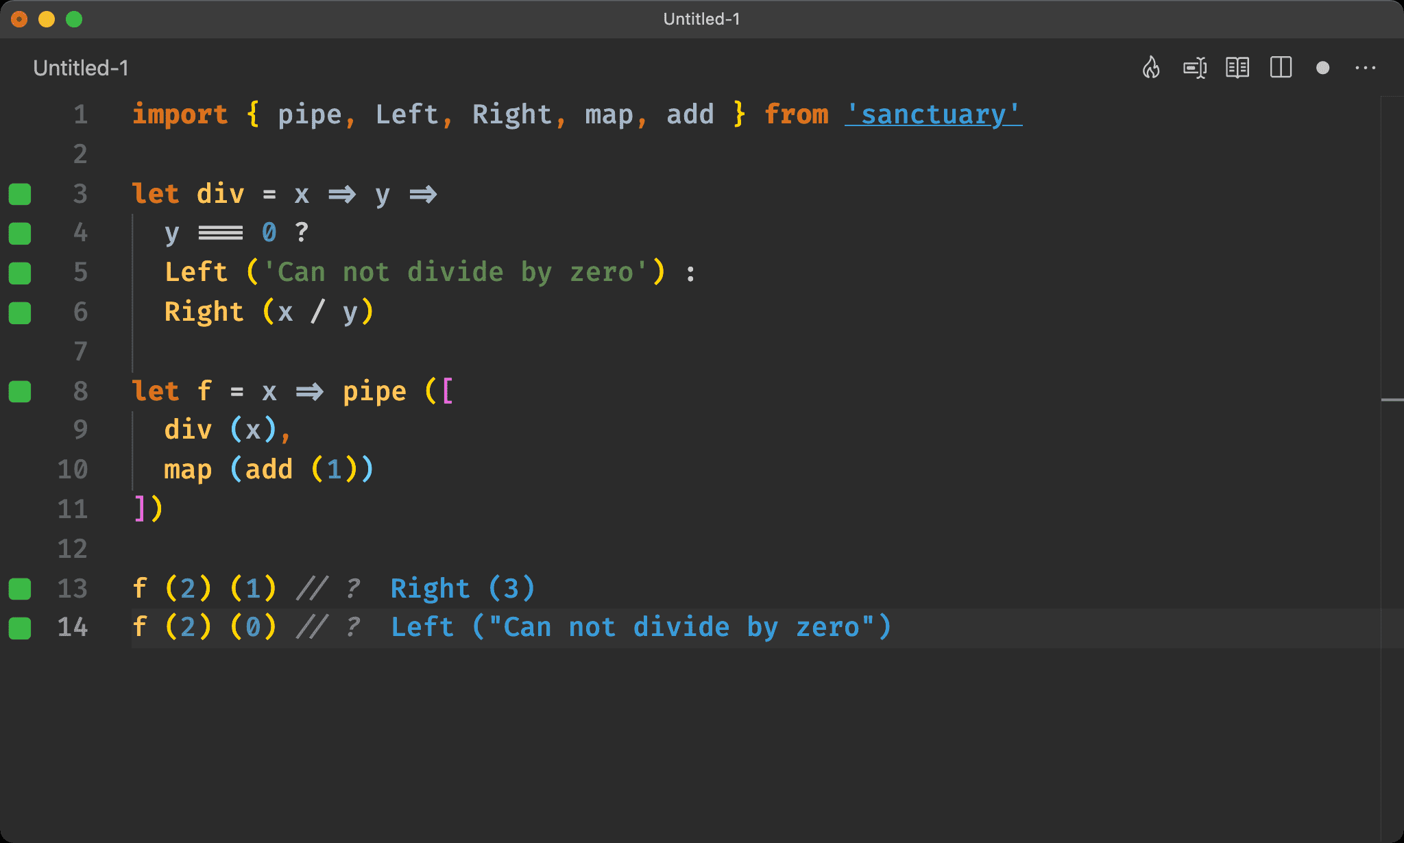Click the green gutter marker on line 14
Screen dimensions: 1404x843
[20, 628]
